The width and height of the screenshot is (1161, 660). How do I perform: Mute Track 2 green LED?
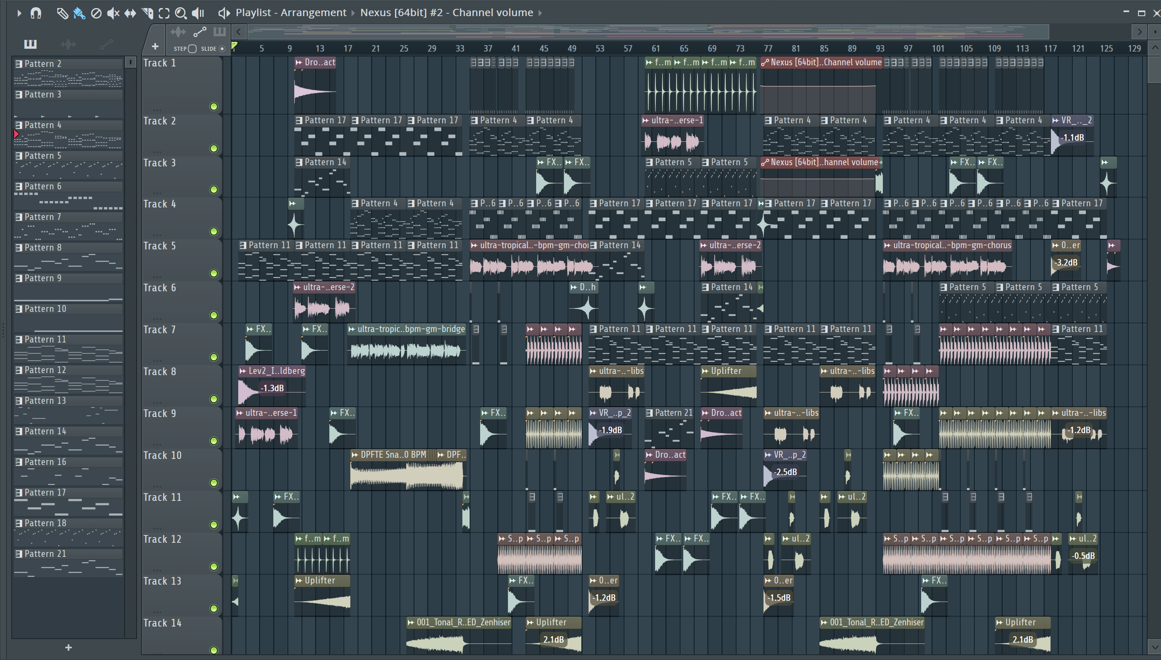(x=214, y=148)
